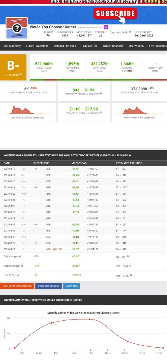Image resolution: width=167 pixels, height=360 pixels.
Task: Click the Would You Choose? Rather channel title
Action: click(x=53, y=27)
